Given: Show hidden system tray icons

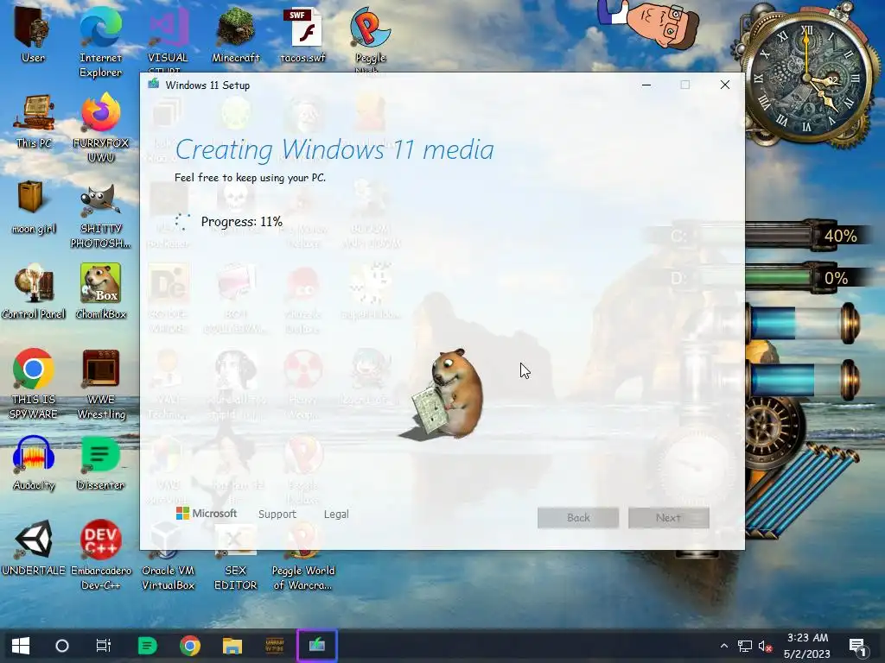Looking at the screenshot, I should point(724,646).
